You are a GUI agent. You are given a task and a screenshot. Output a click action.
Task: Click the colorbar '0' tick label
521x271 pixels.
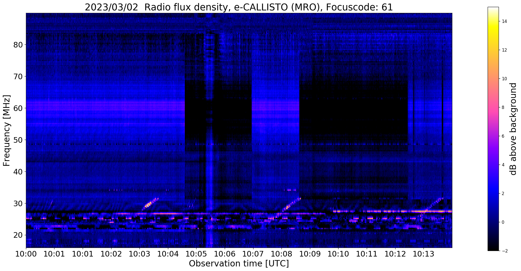[503, 222]
